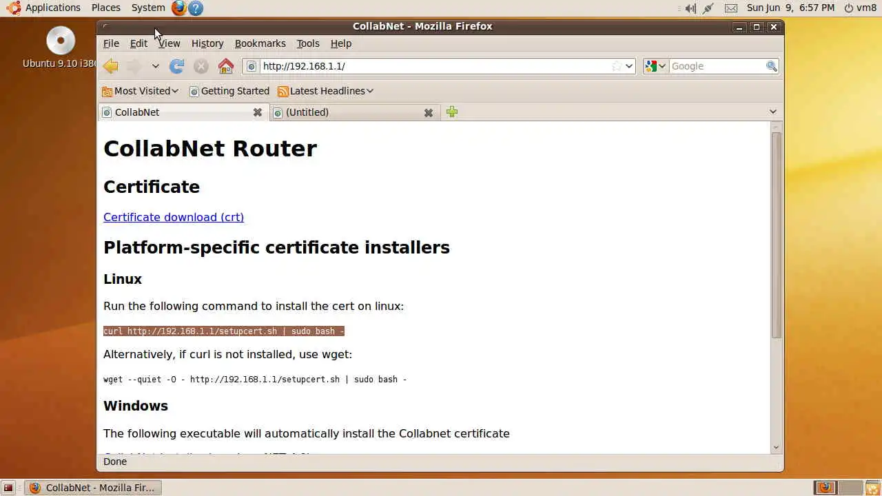The height and width of the screenshot is (496, 882).
Task: Focus the URL address field
Action: (x=434, y=66)
